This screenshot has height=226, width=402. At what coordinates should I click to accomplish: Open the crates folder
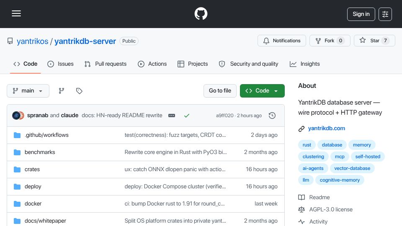[x=32, y=169]
